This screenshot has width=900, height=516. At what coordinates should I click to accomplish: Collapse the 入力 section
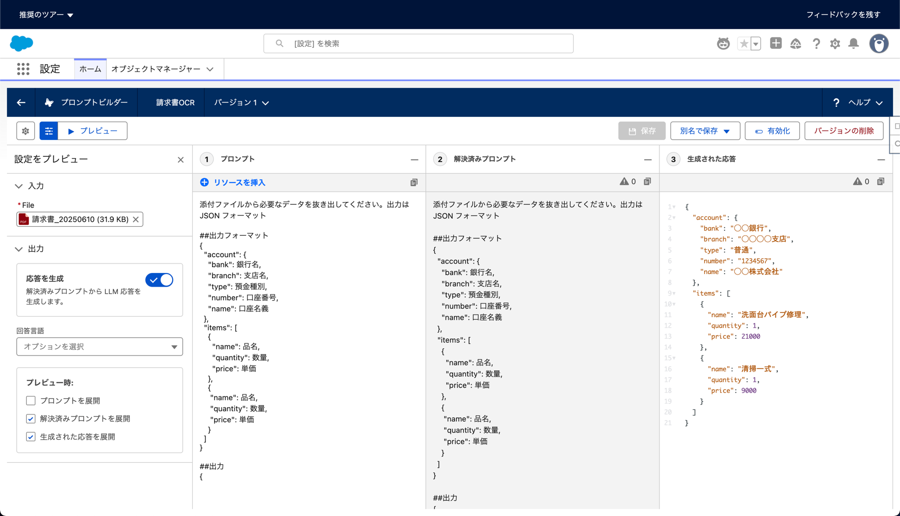pyautogui.click(x=19, y=186)
